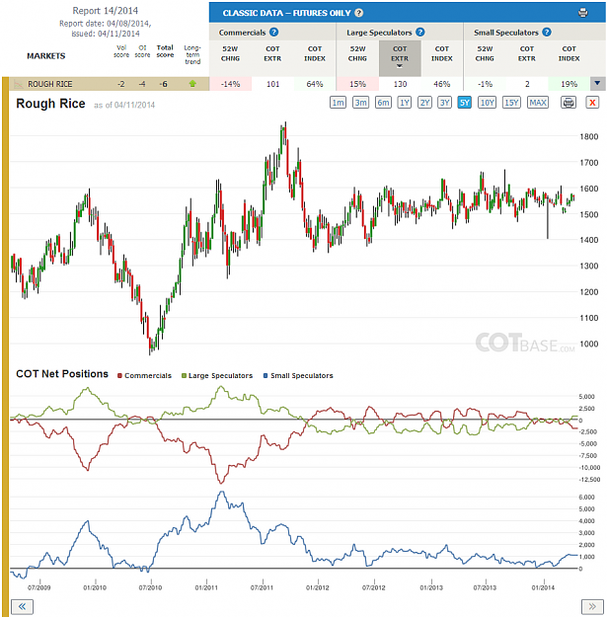Select the 1Y time range
The width and height of the screenshot is (607, 617).
[x=405, y=103]
